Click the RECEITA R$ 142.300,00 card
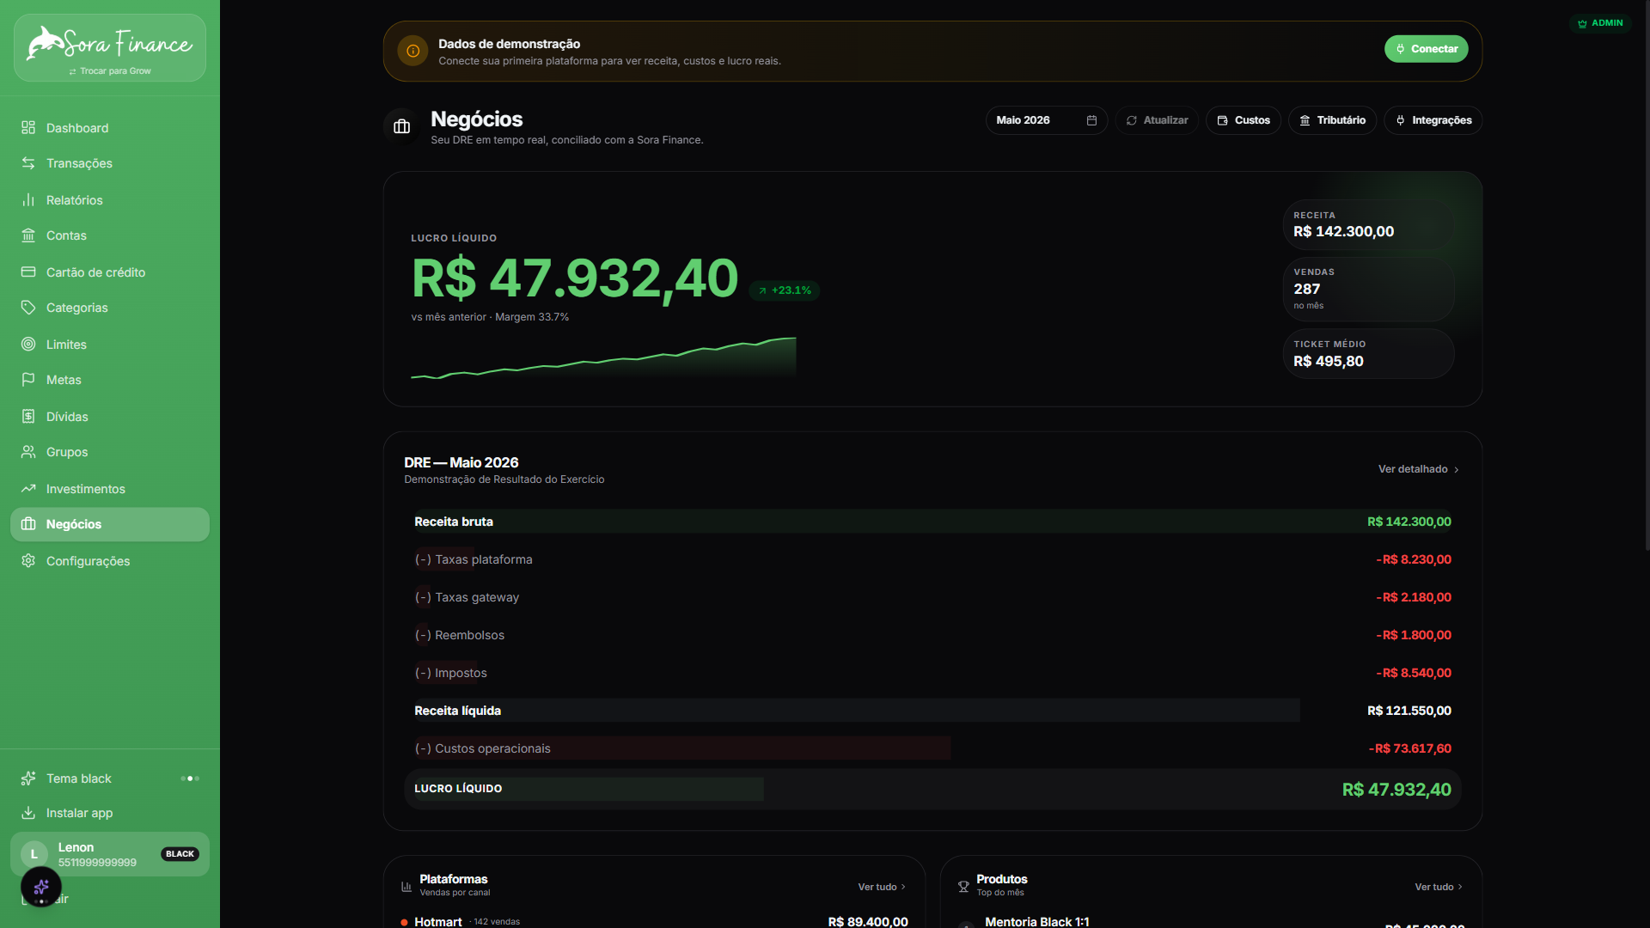Image resolution: width=1650 pixels, height=928 pixels. point(1368,224)
